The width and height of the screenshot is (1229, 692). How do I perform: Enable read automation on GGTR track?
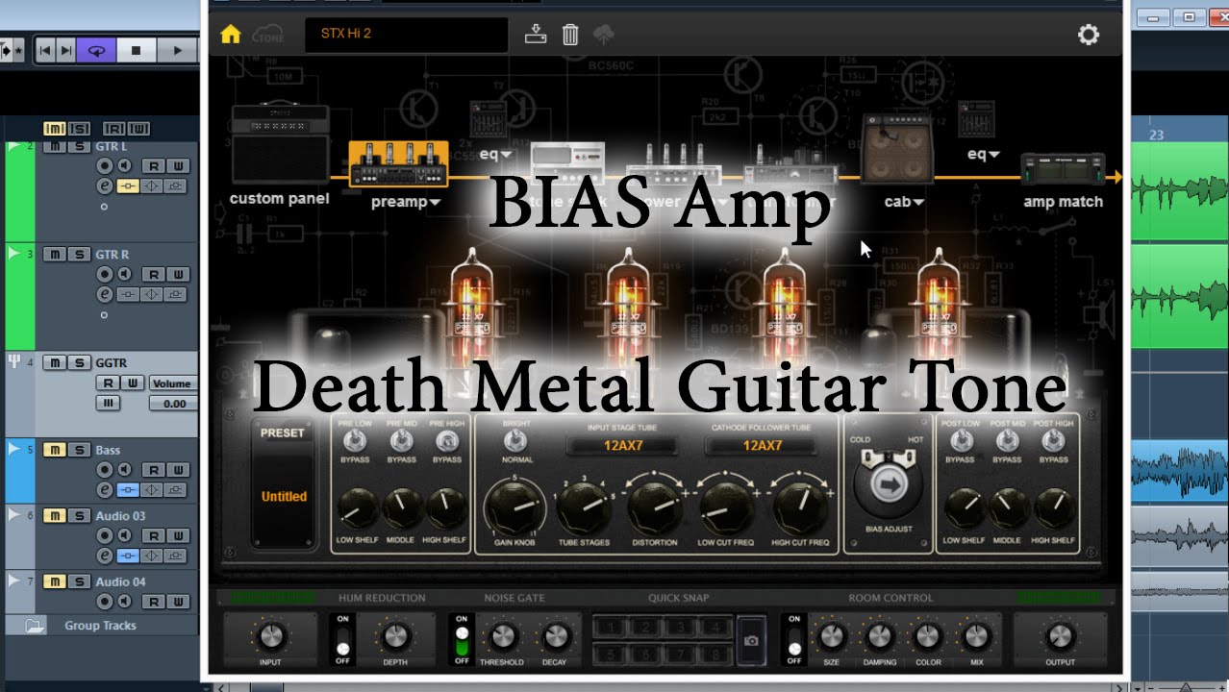pyautogui.click(x=107, y=383)
